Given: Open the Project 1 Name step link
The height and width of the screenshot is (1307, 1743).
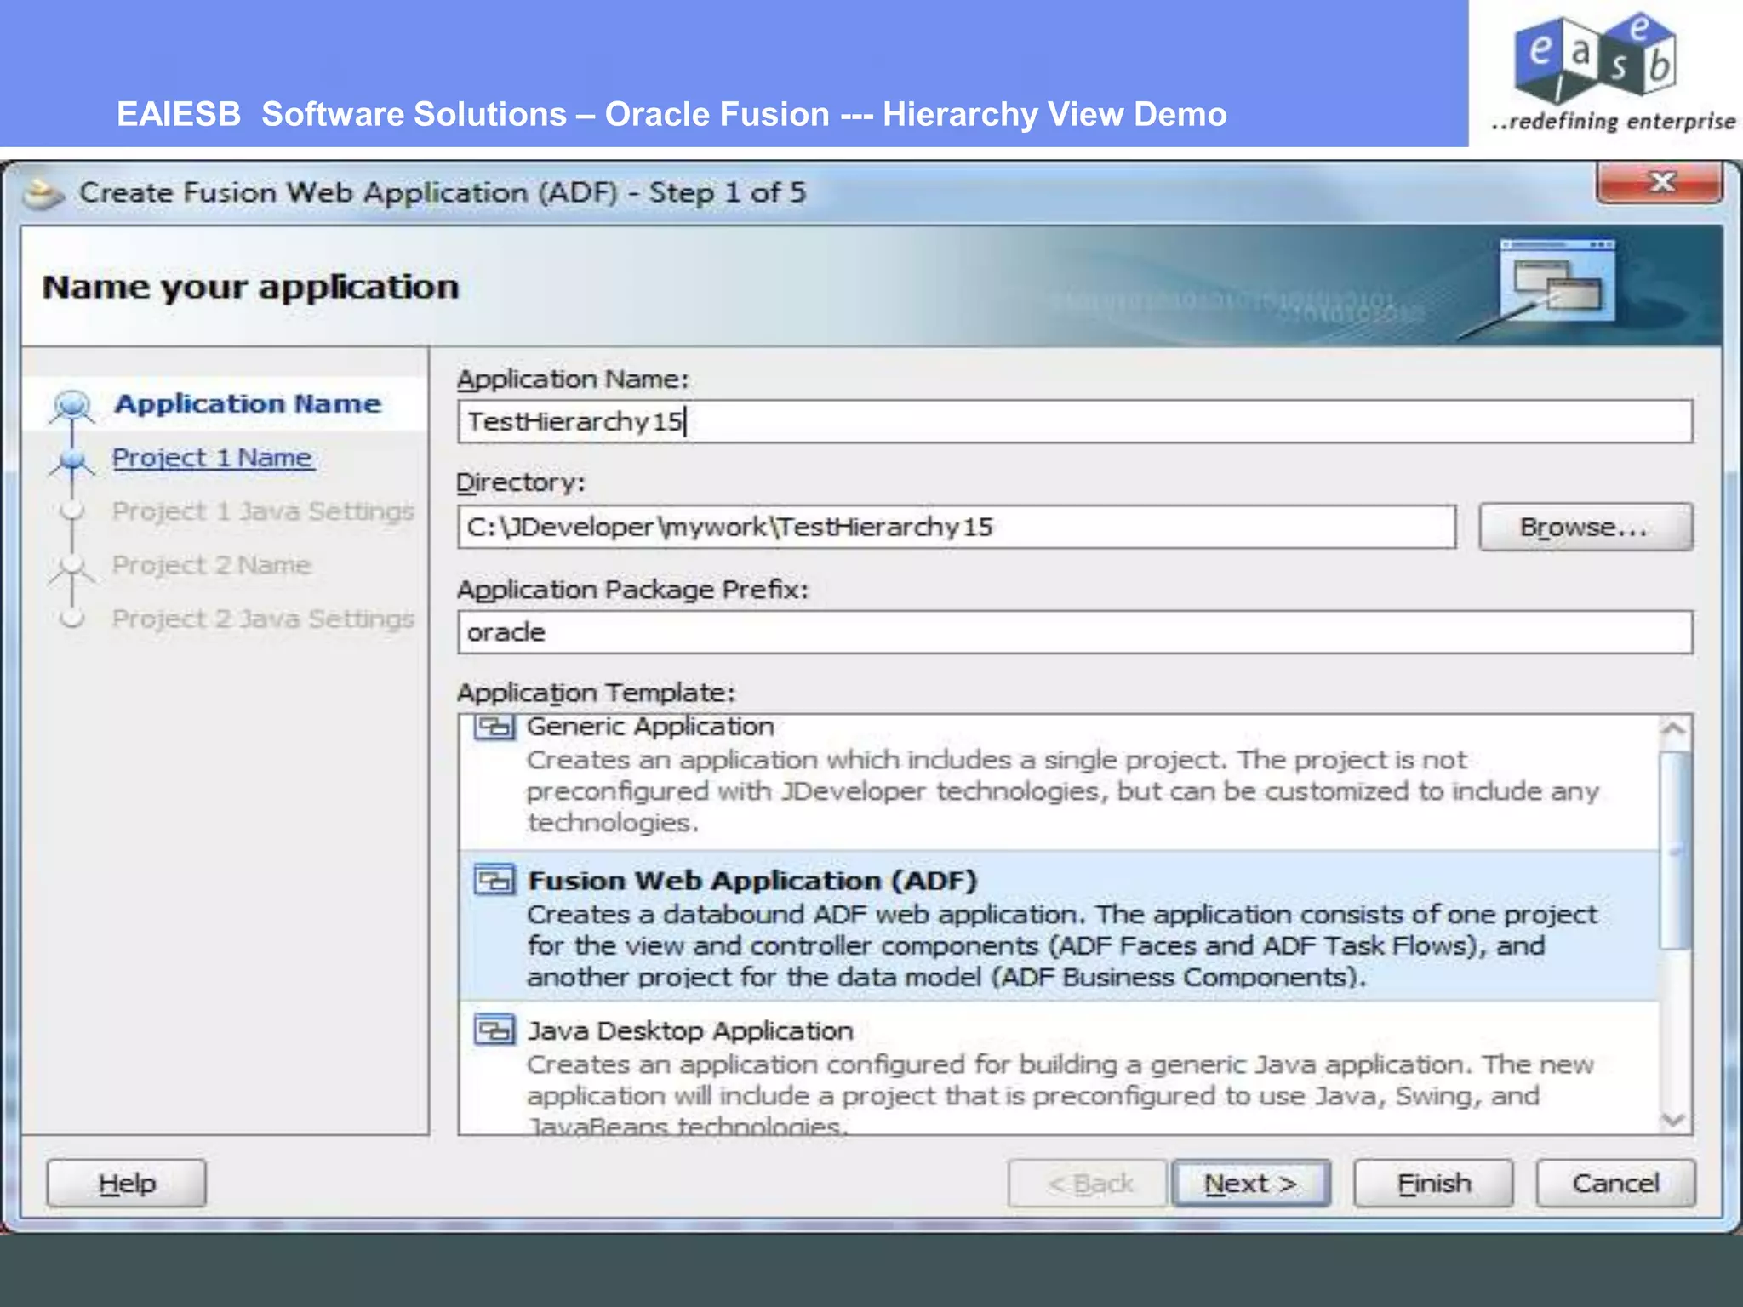Looking at the screenshot, I should [x=213, y=458].
